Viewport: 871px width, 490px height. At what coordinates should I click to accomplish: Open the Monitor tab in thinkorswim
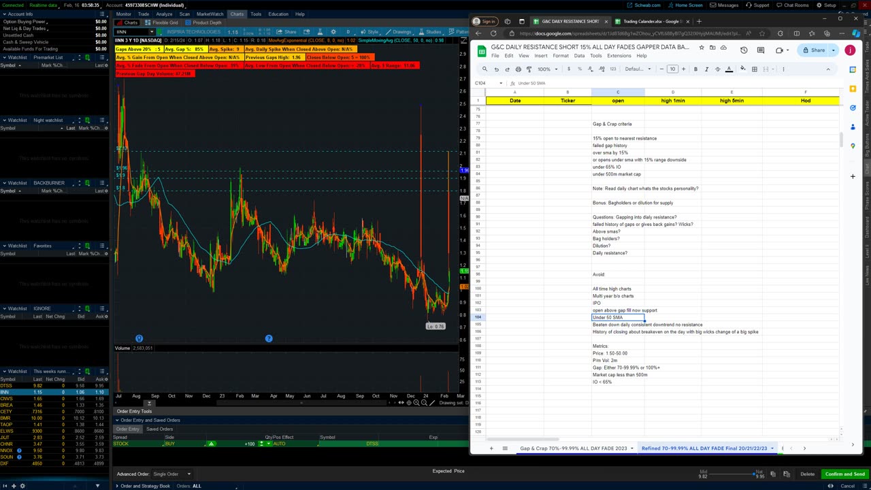123,14
